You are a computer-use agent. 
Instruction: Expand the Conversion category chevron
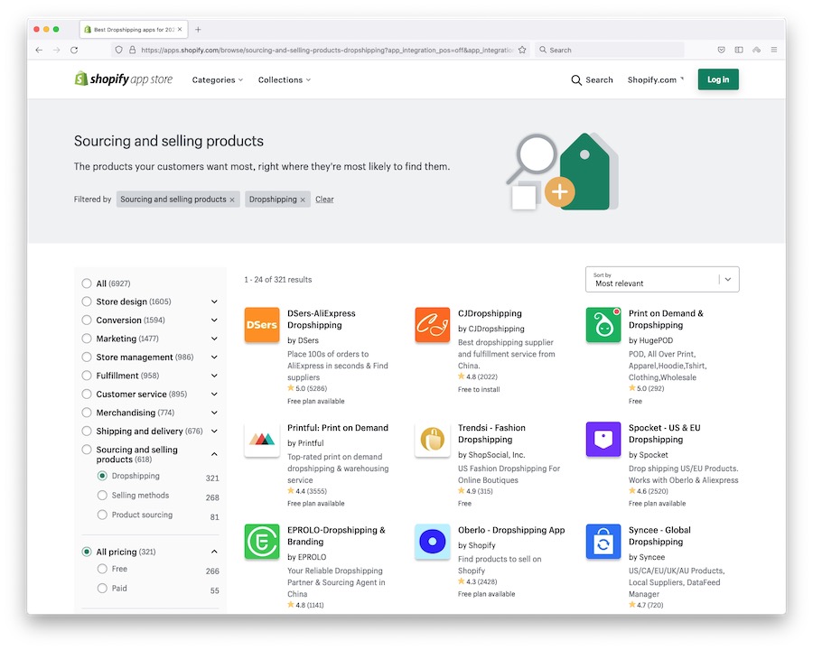coord(214,320)
